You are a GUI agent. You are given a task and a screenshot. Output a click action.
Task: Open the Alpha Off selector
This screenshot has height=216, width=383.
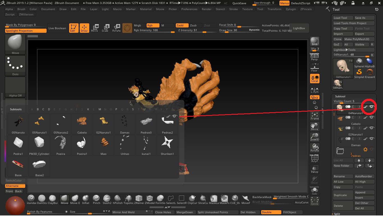click(15, 87)
